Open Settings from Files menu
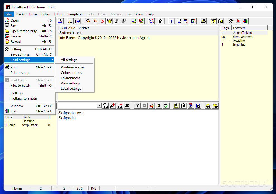This screenshot has height=194, width=276. [30, 49]
